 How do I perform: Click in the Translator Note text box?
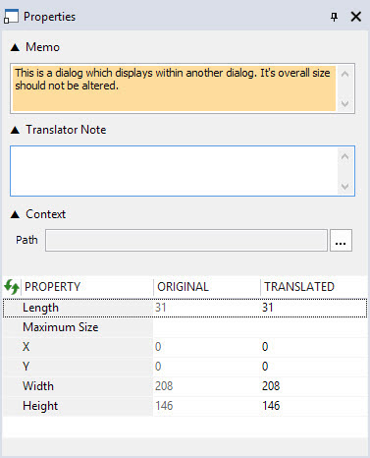coord(174,171)
